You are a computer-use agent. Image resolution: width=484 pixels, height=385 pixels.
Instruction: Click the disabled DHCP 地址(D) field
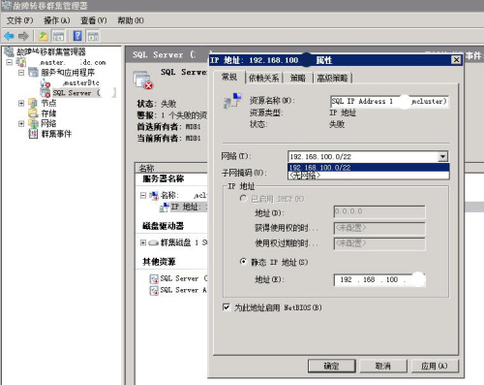click(x=379, y=211)
